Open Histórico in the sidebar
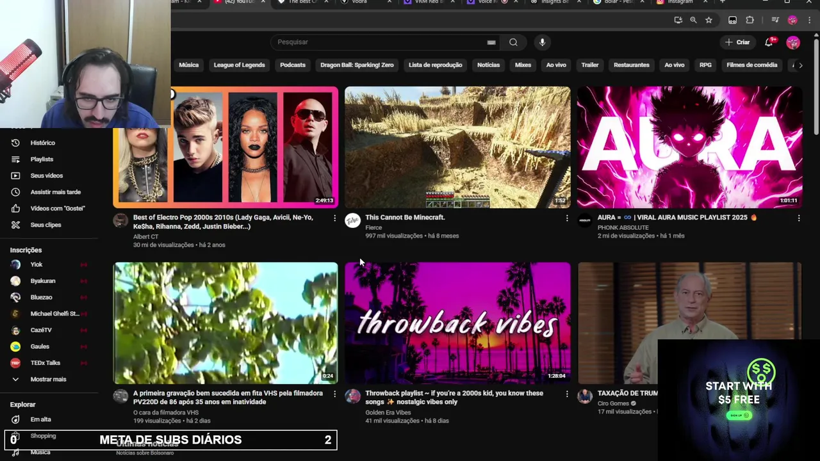820x461 pixels. pyautogui.click(x=42, y=143)
